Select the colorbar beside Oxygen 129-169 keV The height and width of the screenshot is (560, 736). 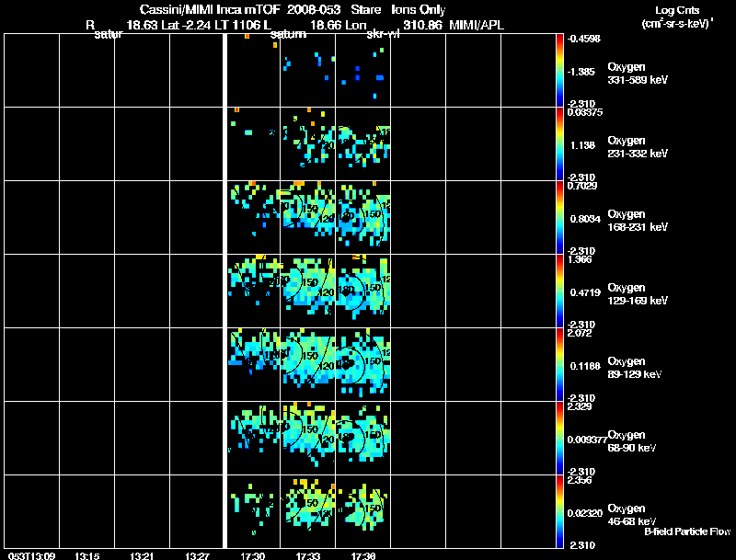tap(559, 291)
